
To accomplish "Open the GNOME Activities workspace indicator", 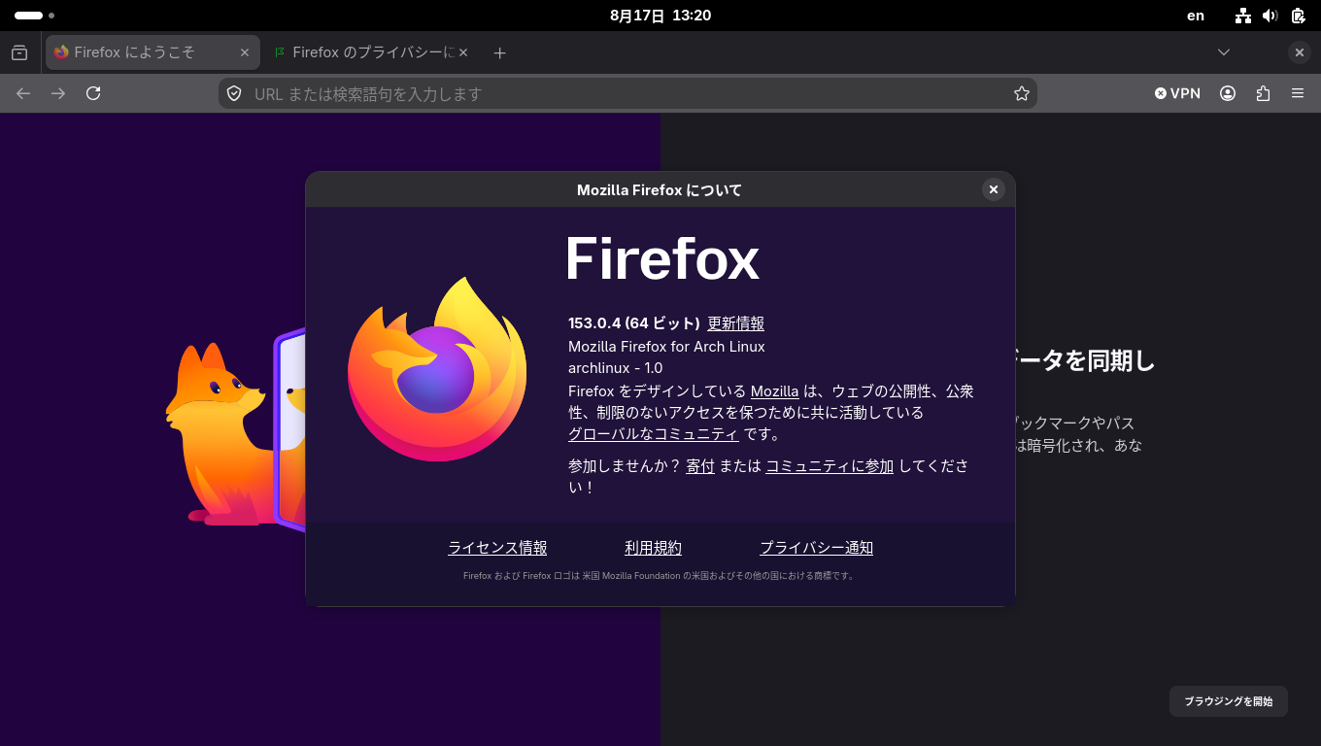I will point(34,16).
